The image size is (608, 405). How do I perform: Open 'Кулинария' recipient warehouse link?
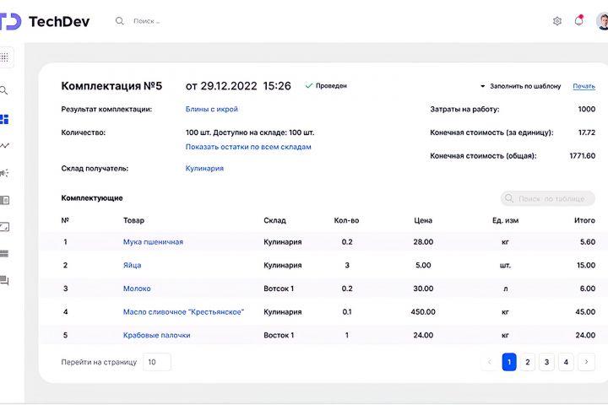click(x=204, y=169)
